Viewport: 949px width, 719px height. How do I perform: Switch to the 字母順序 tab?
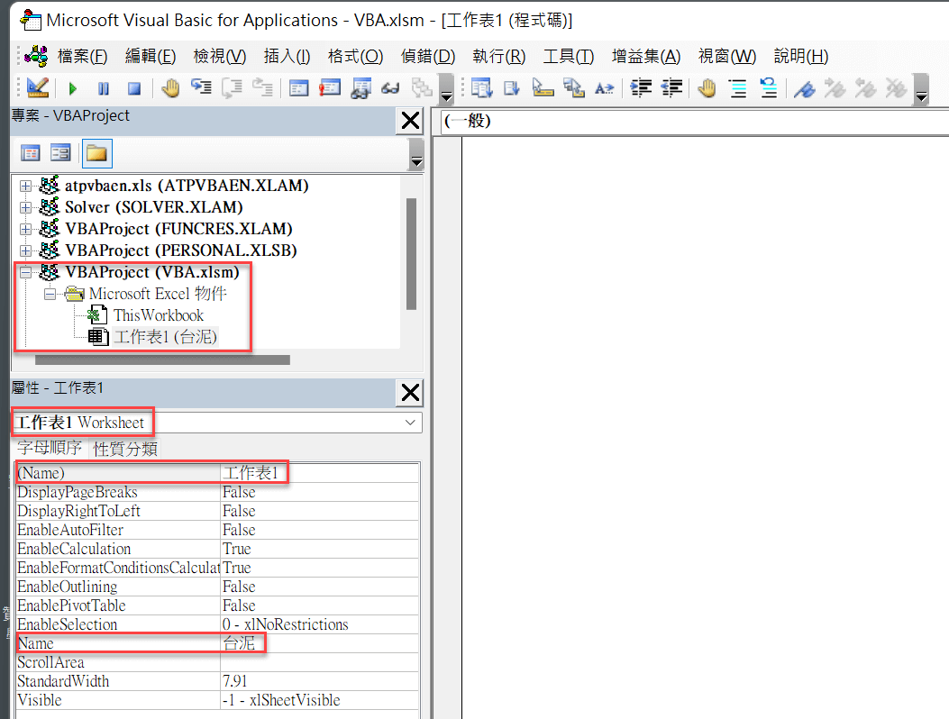tap(50, 448)
